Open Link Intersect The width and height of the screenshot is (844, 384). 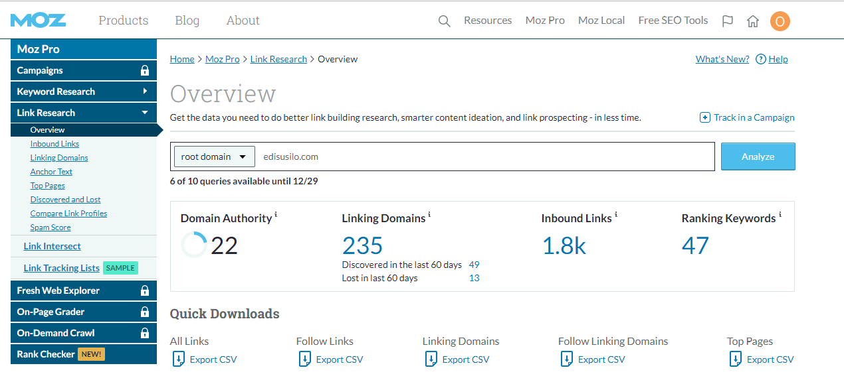(53, 246)
